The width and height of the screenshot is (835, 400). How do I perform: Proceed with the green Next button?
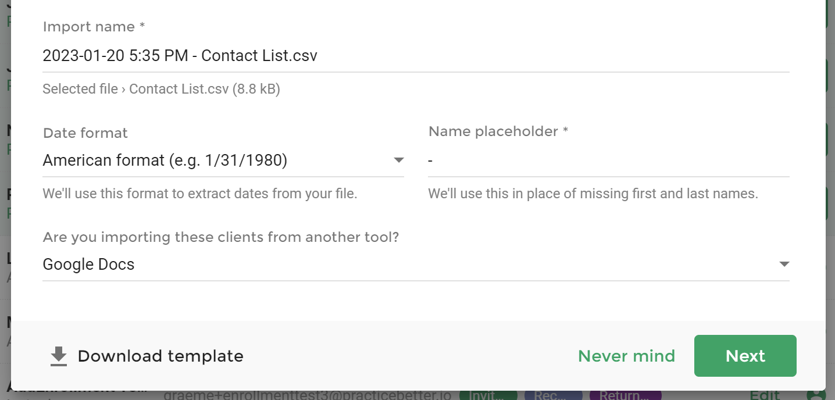[x=745, y=356]
